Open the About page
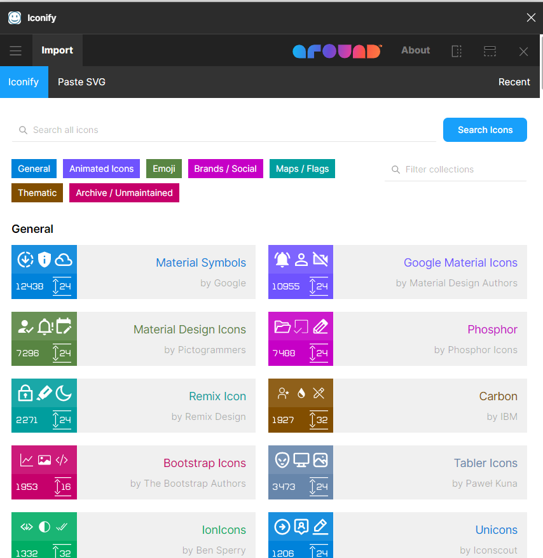The width and height of the screenshot is (543, 558). (416, 50)
